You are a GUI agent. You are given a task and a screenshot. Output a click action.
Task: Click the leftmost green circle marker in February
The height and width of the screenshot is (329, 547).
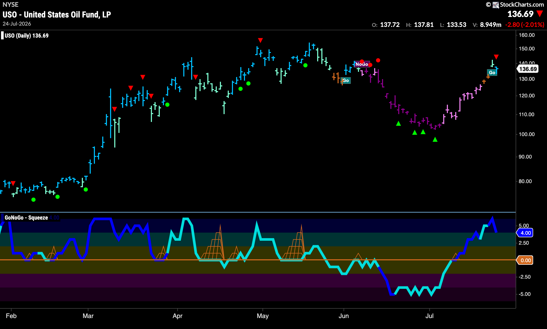coord(33,200)
